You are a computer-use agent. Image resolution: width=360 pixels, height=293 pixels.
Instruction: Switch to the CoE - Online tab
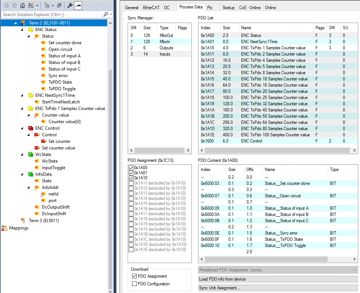pos(250,8)
